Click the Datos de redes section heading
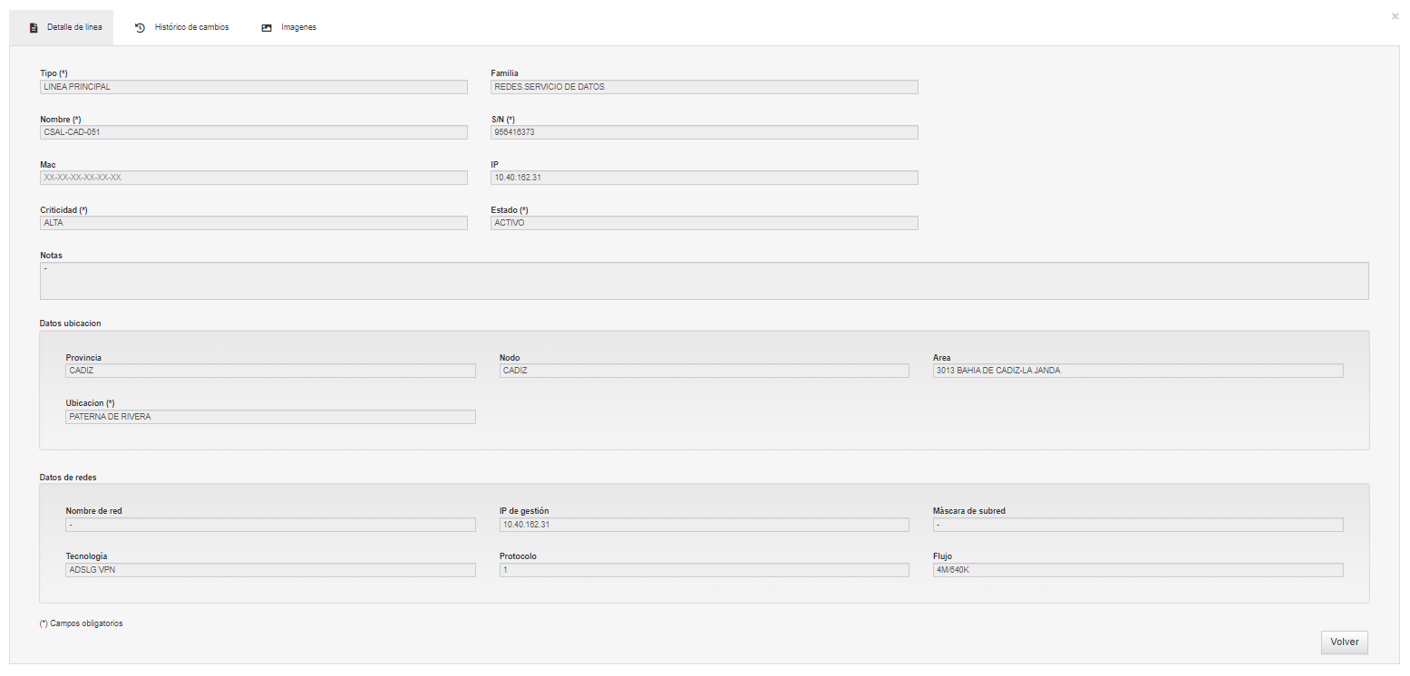 pos(69,477)
